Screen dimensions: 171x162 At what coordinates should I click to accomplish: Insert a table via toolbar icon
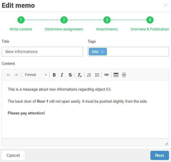point(116,75)
